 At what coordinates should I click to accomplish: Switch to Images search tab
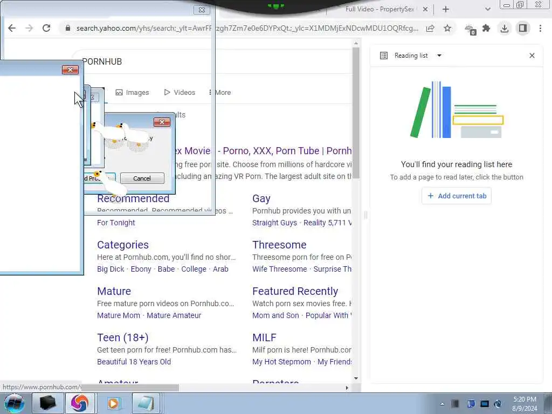[x=133, y=93]
